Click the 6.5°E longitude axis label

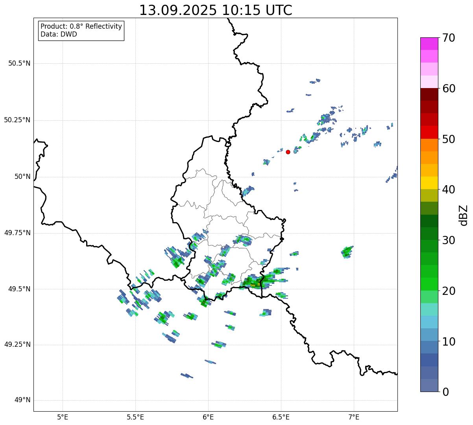(x=281, y=417)
